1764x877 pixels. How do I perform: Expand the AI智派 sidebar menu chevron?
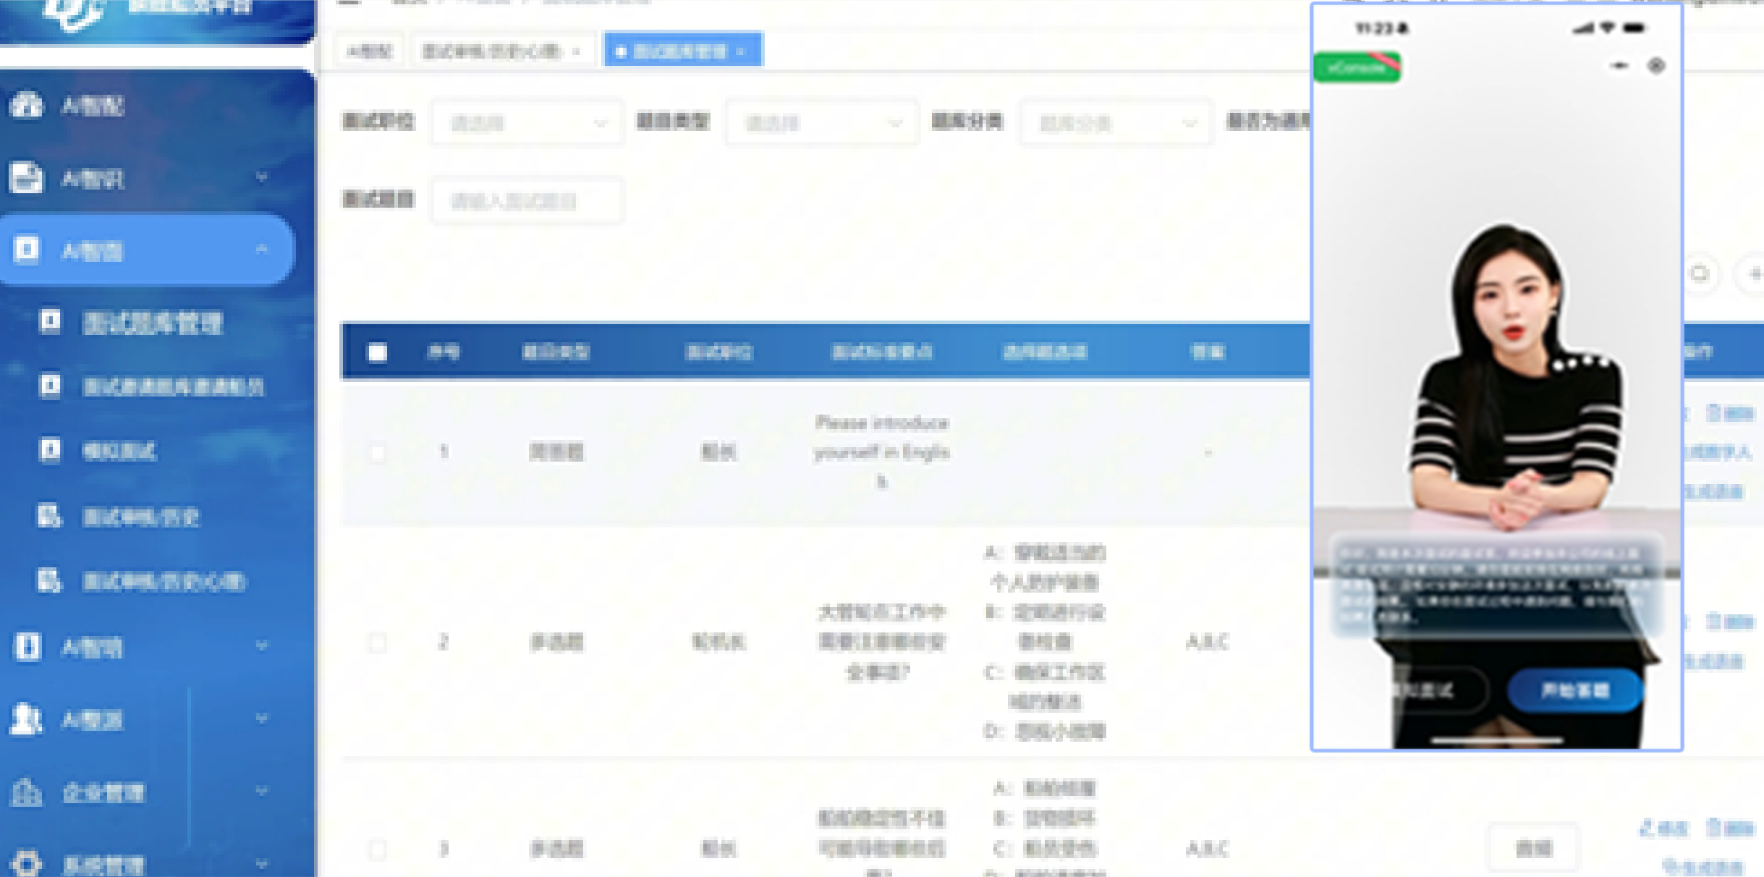point(262,718)
